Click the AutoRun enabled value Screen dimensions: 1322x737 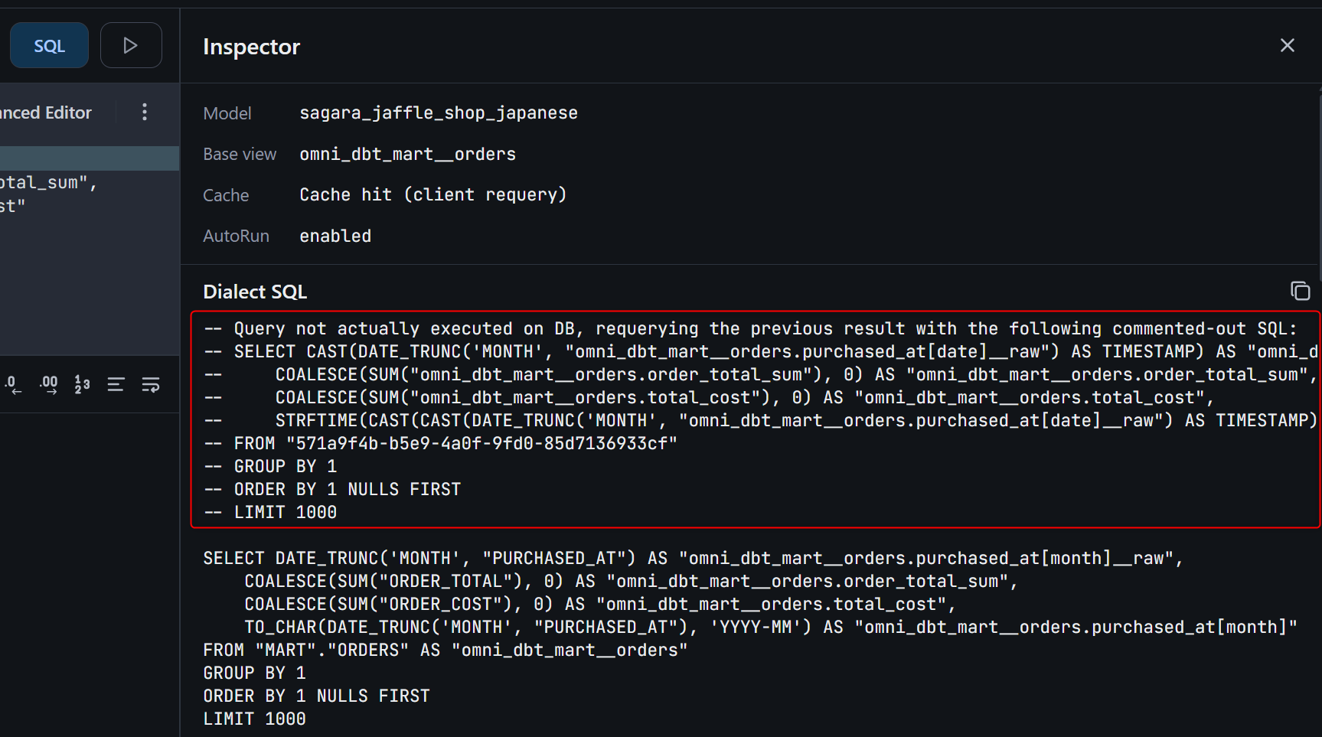[x=335, y=236]
